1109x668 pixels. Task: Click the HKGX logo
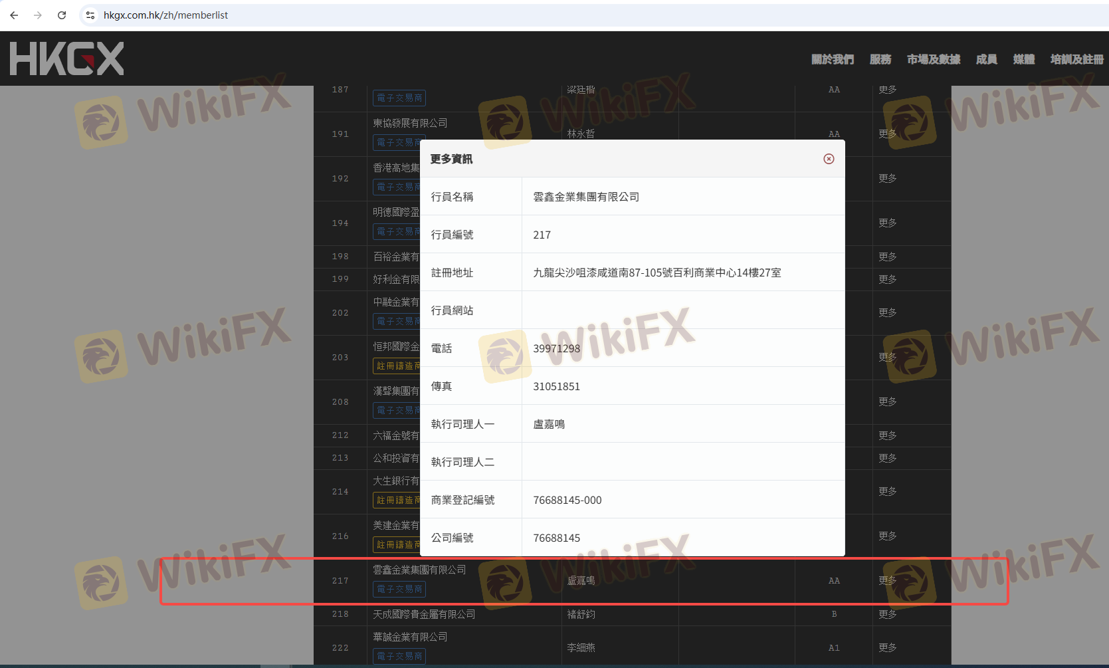pyautogui.click(x=66, y=58)
